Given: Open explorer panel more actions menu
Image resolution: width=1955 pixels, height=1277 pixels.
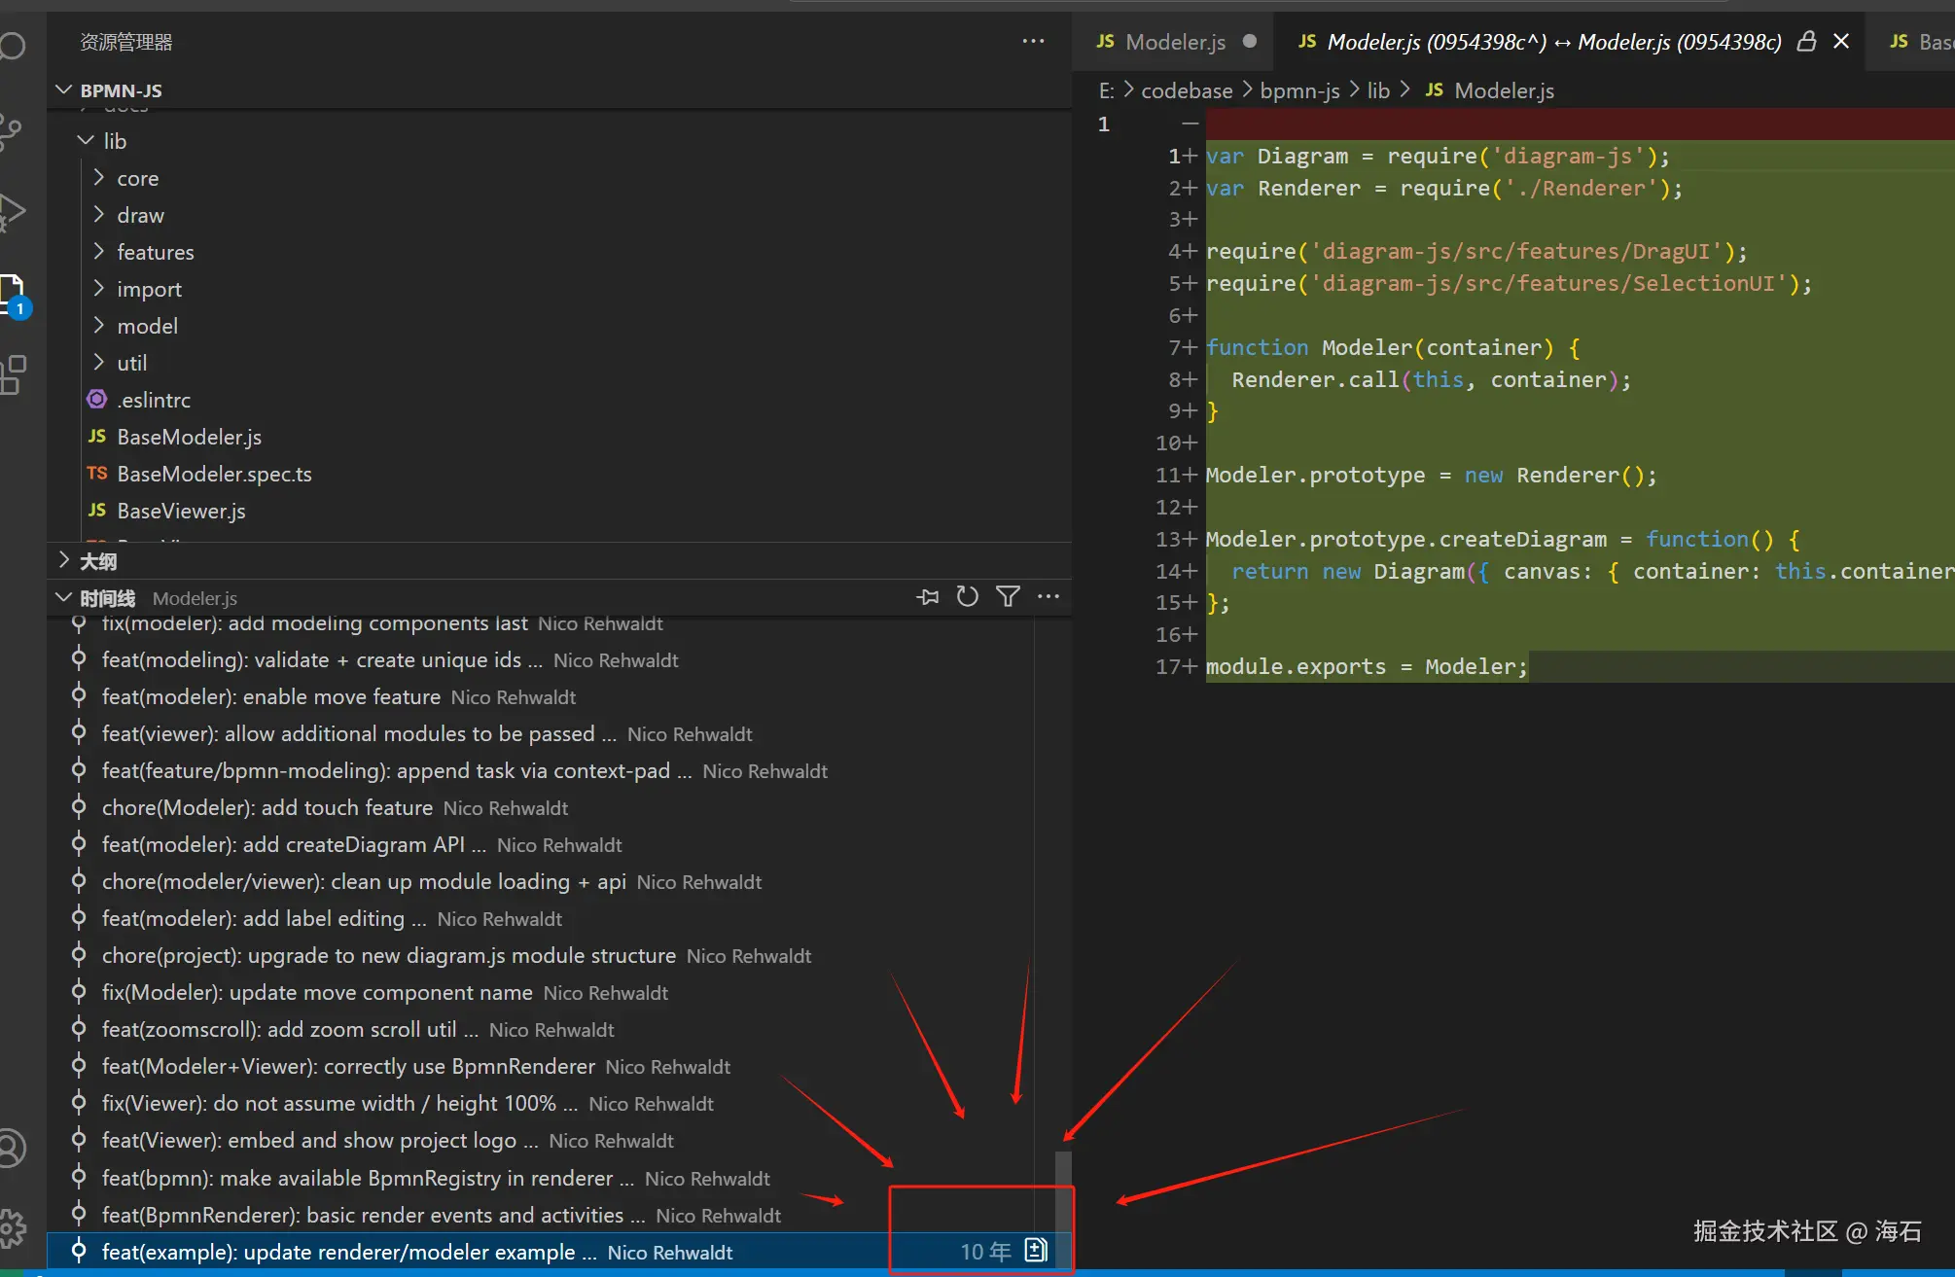Looking at the screenshot, I should [x=1033, y=42].
